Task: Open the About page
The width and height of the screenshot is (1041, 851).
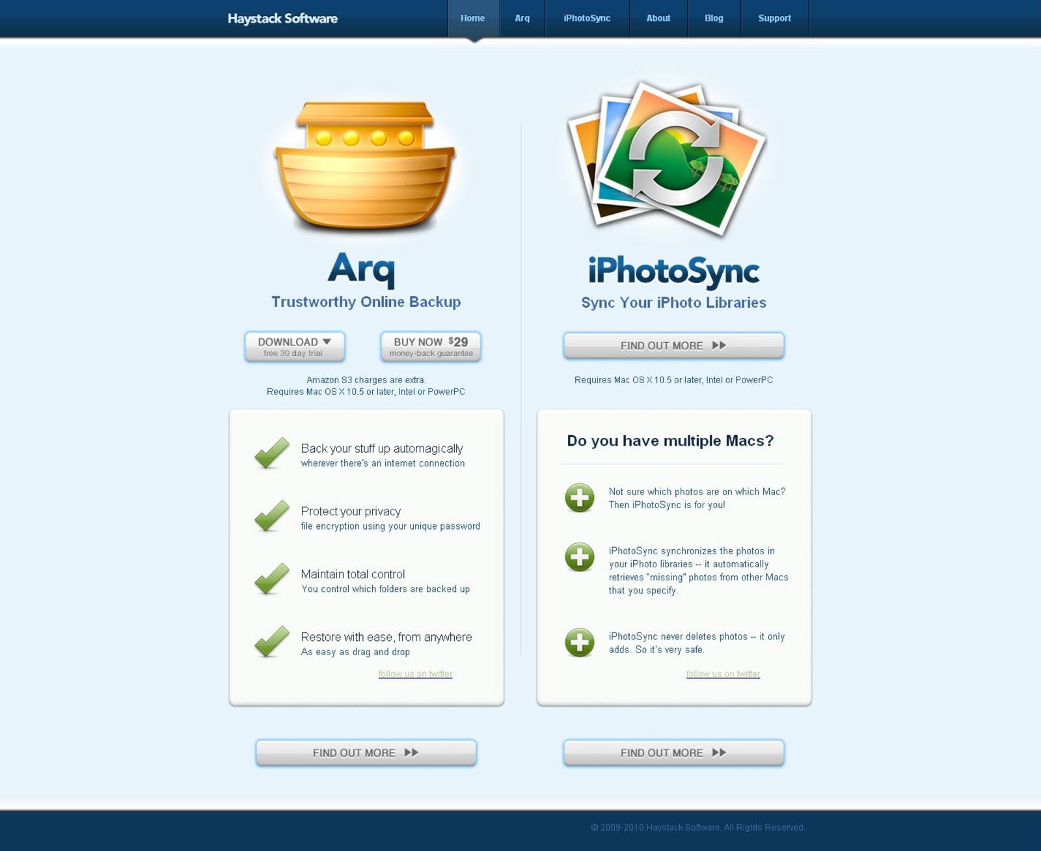Action: (658, 18)
